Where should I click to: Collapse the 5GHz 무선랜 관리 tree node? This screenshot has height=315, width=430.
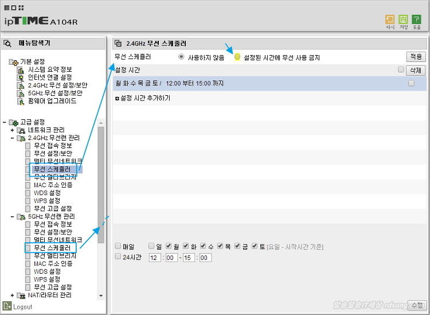click(12, 217)
